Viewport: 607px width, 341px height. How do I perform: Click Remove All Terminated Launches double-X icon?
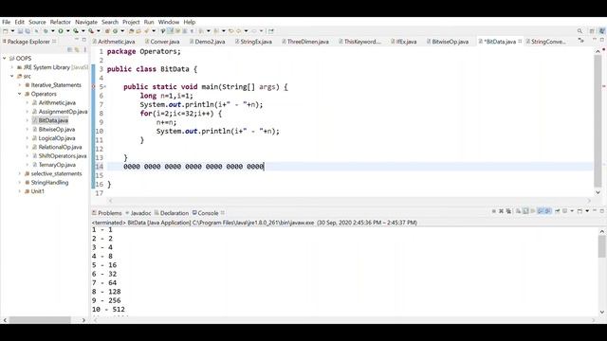(x=508, y=211)
